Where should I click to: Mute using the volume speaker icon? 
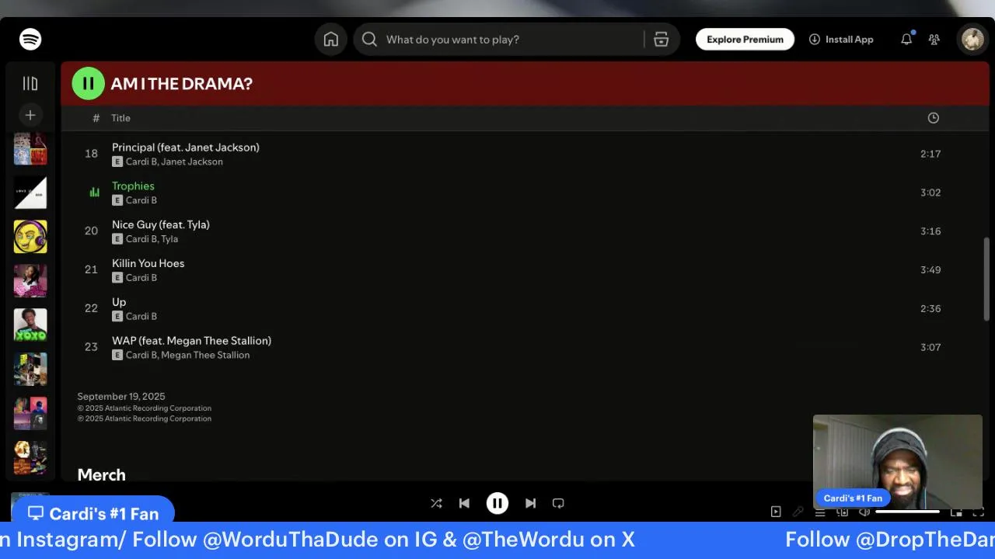(x=864, y=512)
